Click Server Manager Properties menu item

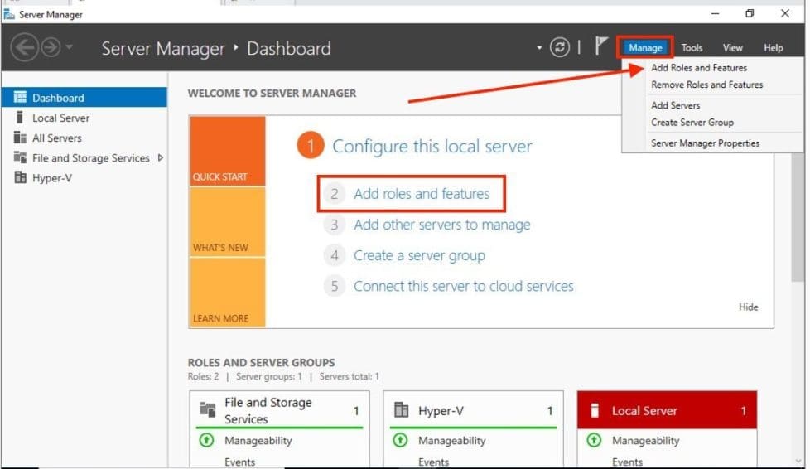[x=705, y=143]
